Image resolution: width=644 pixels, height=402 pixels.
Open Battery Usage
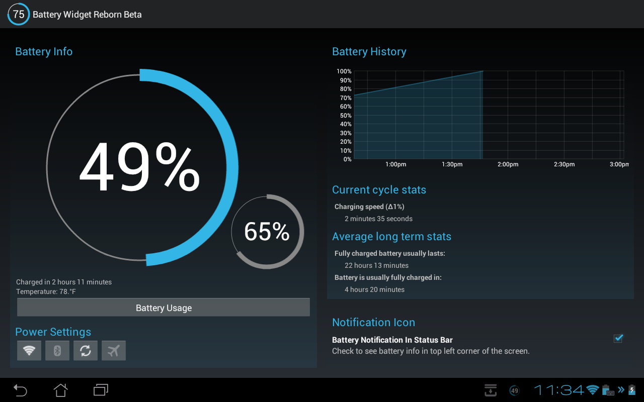(164, 308)
